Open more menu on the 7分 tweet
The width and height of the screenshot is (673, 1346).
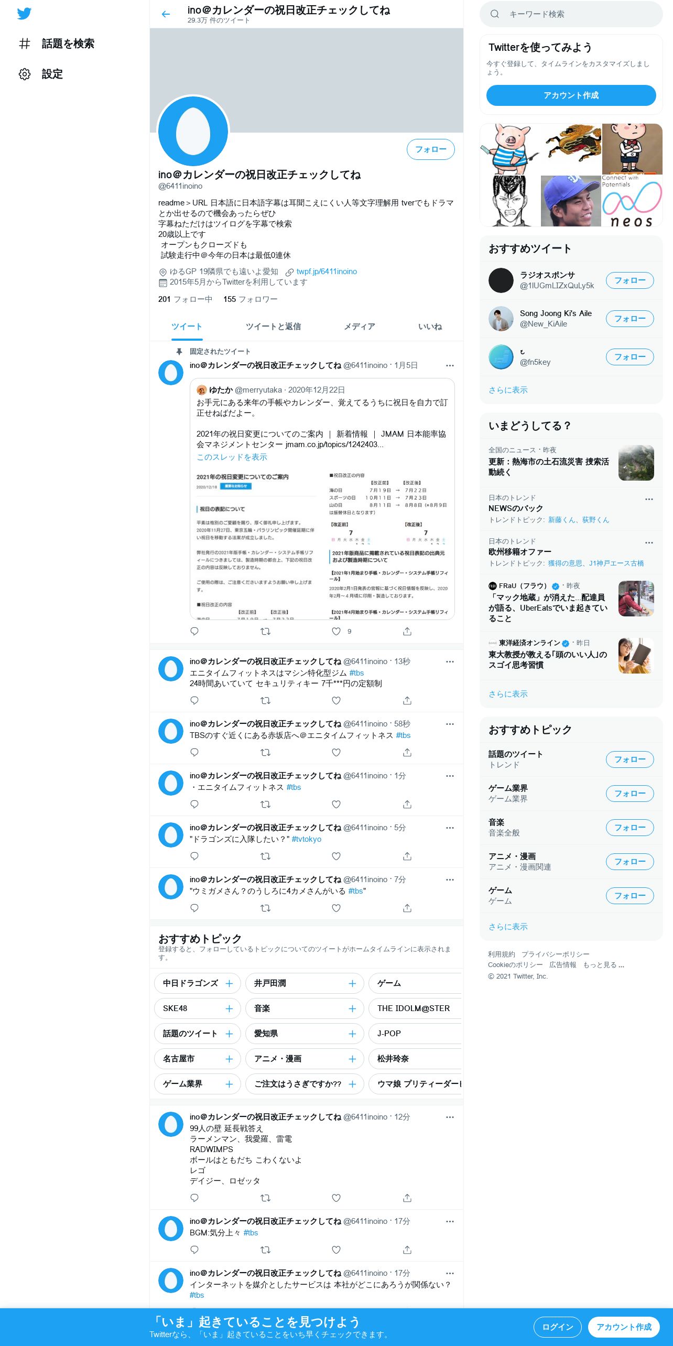pyautogui.click(x=450, y=880)
